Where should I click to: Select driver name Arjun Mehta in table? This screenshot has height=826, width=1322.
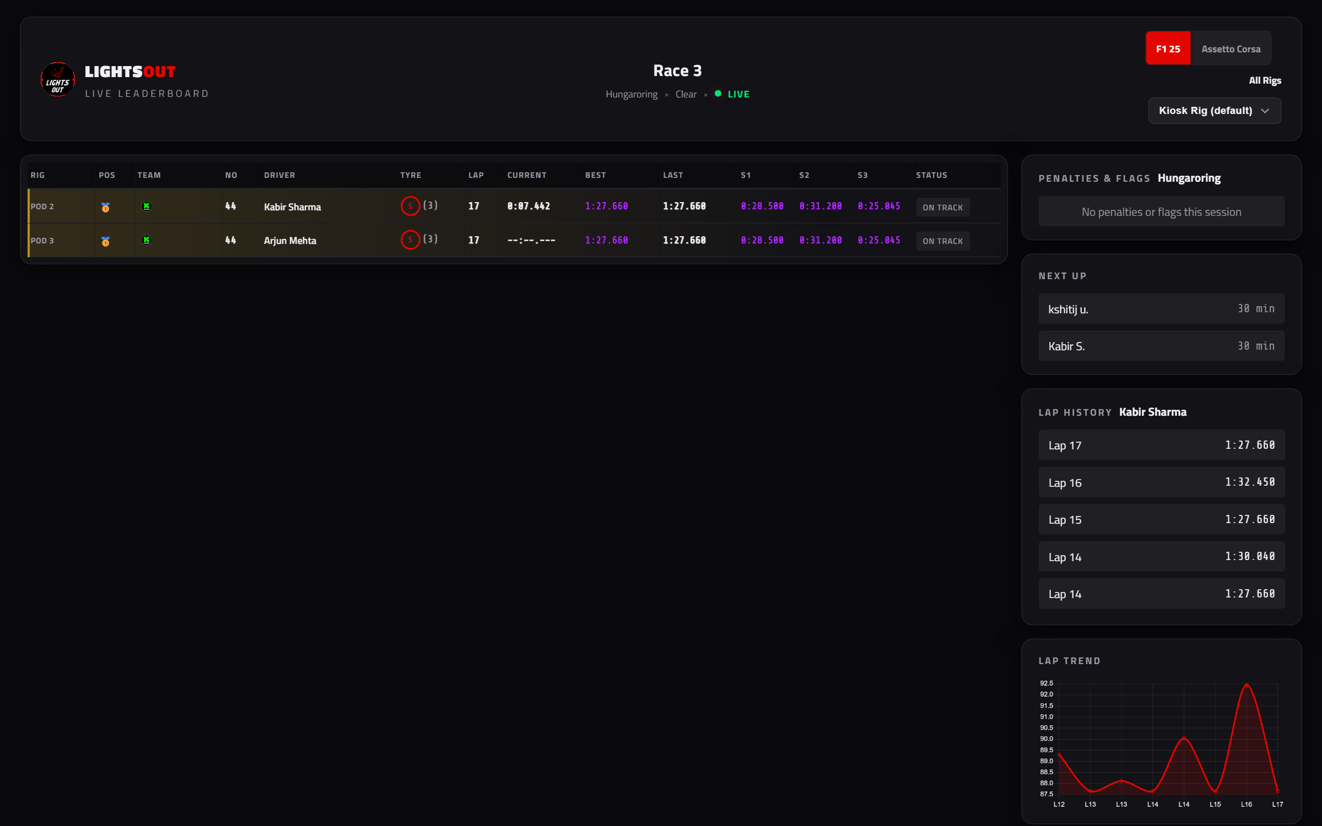pyautogui.click(x=290, y=241)
